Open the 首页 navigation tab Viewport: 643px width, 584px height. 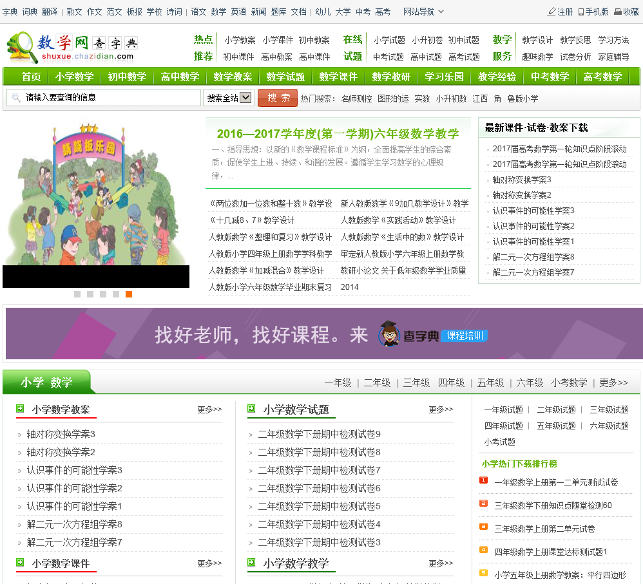pos(31,77)
